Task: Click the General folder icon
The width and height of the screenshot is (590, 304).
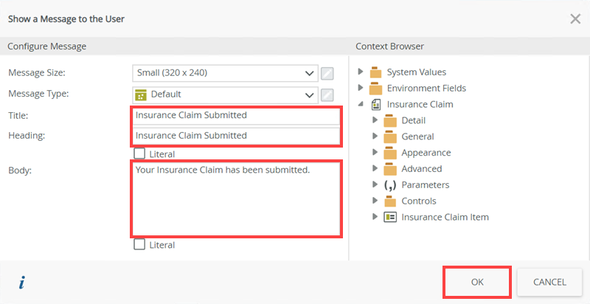Action: (390, 137)
